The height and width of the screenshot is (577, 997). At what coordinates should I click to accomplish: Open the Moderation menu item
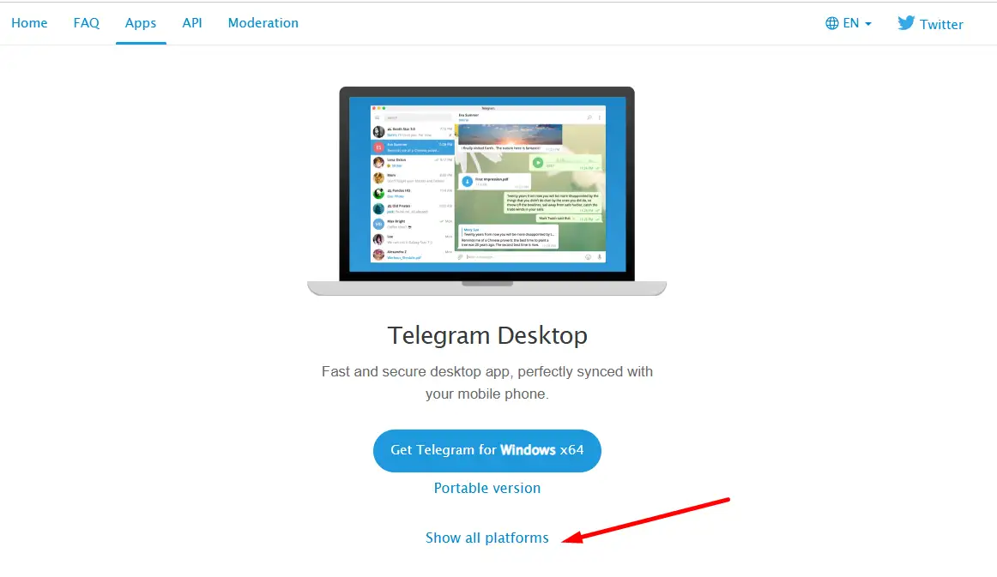coord(263,23)
